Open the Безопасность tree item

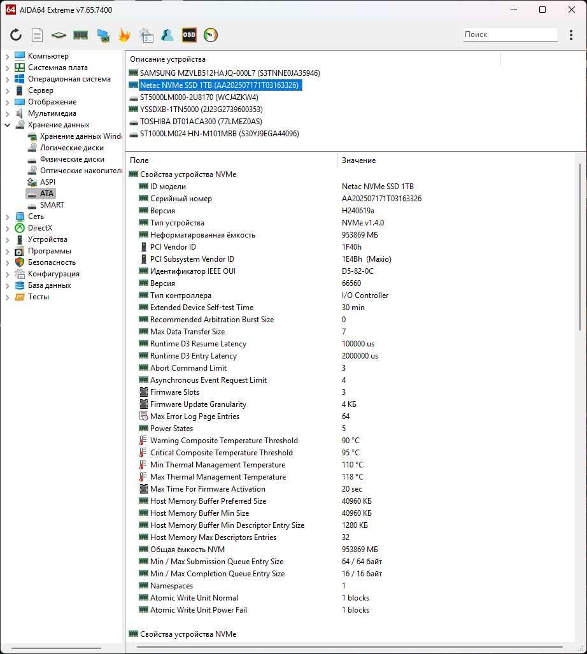click(45, 262)
